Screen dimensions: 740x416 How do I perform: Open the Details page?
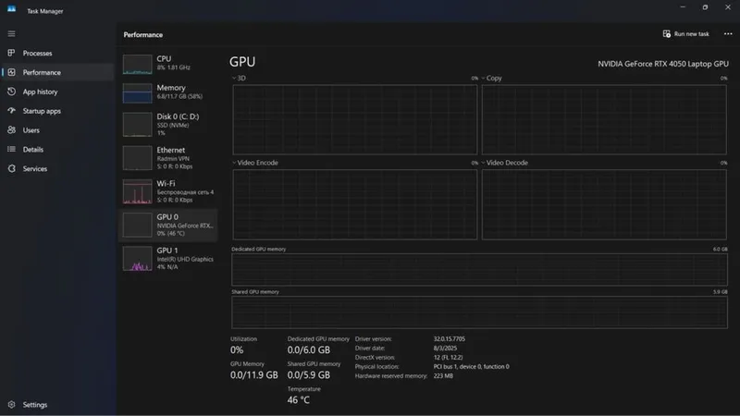[x=56, y=150]
